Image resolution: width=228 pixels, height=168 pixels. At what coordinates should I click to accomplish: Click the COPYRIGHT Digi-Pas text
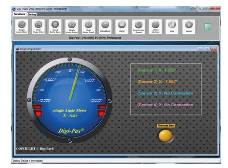[35, 149]
